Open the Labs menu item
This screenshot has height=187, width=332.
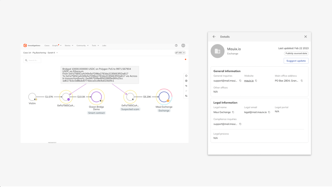104,45
